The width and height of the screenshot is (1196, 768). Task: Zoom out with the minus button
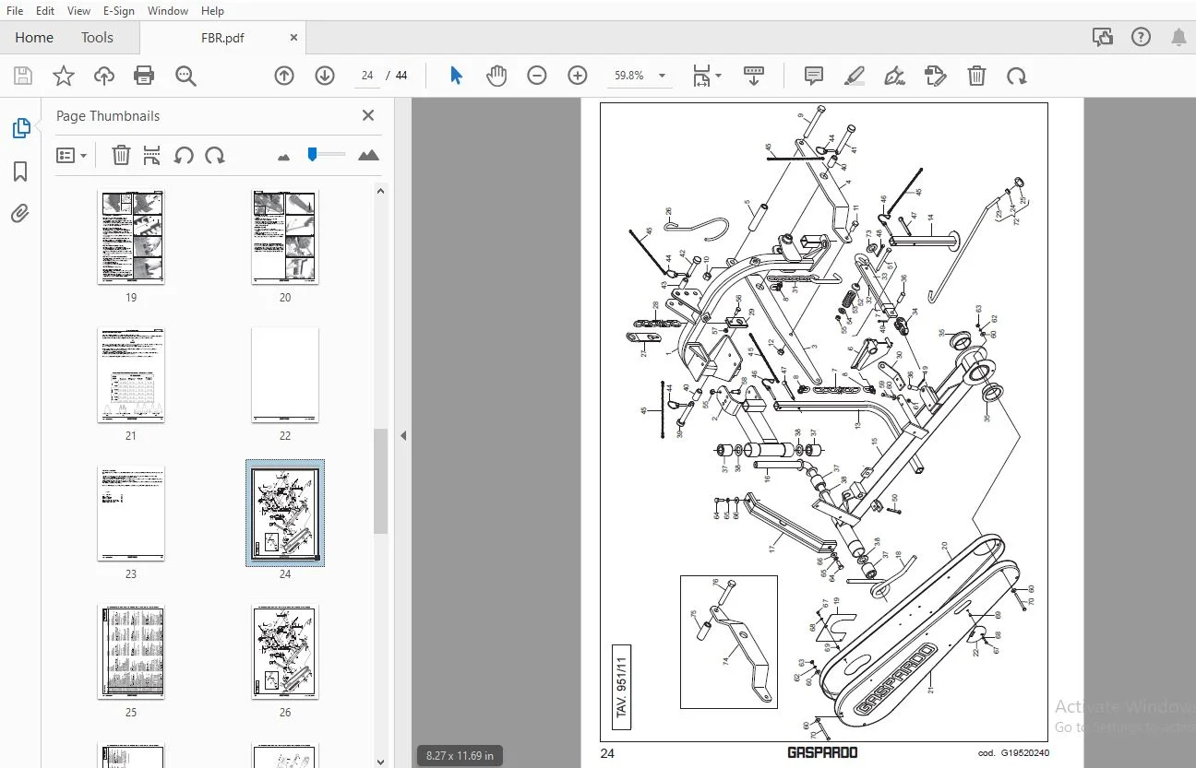point(537,76)
